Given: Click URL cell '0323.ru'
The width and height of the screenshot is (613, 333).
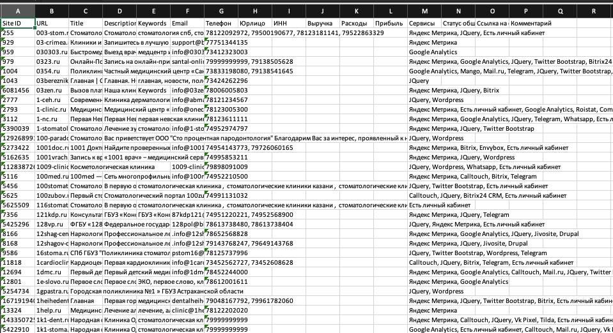Looking at the screenshot, I should 52,62.
